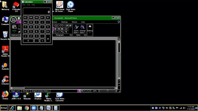The image size is (198, 111).
Task: Click the 5 key on Calculator
Action: point(31,31)
